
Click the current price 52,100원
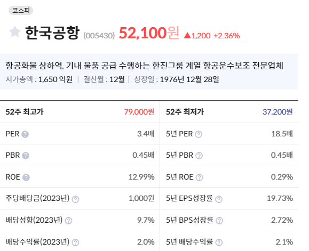[149, 33]
